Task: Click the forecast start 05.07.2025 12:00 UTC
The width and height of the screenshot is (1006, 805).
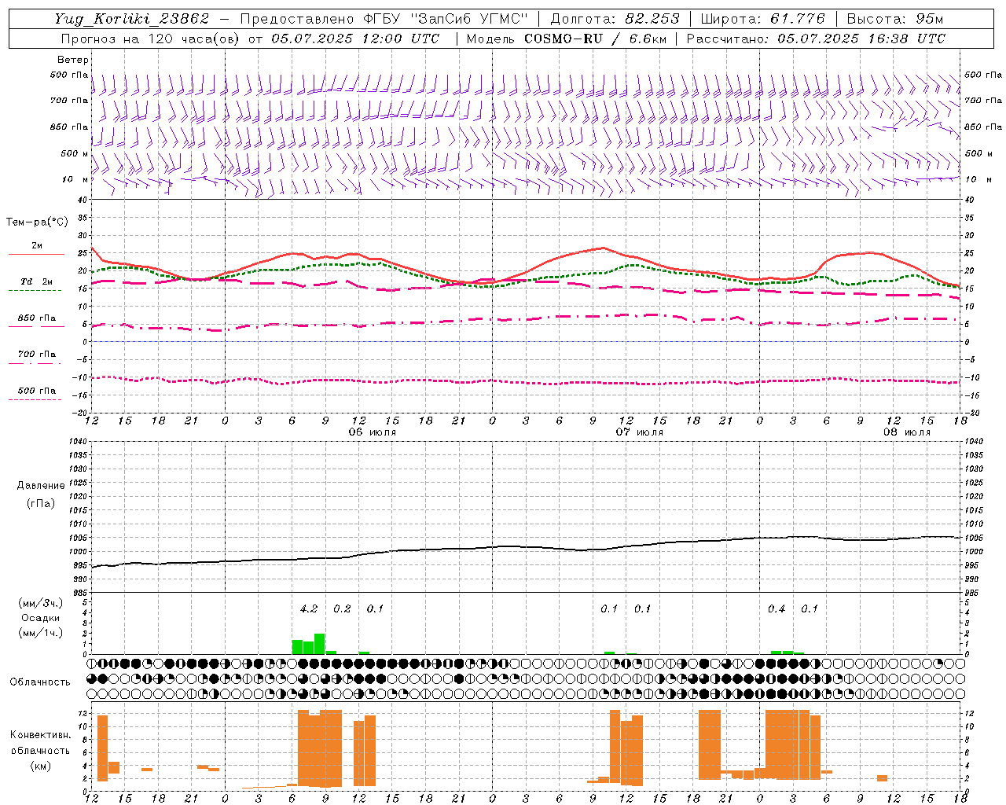Action: coord(355,39)
